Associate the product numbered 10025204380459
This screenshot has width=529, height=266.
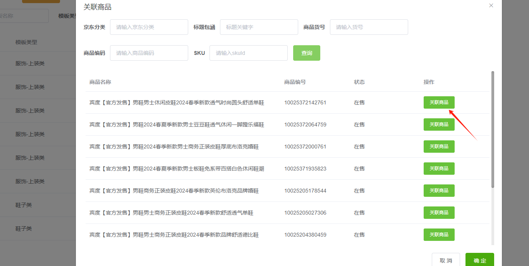pos(439,235)
